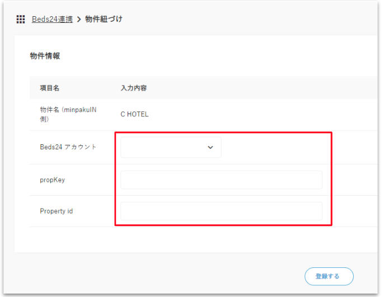Image resolution: width=384 pixels, height=297 pixels.
Task: Focus the Property id text input
Action: point(221,211)
